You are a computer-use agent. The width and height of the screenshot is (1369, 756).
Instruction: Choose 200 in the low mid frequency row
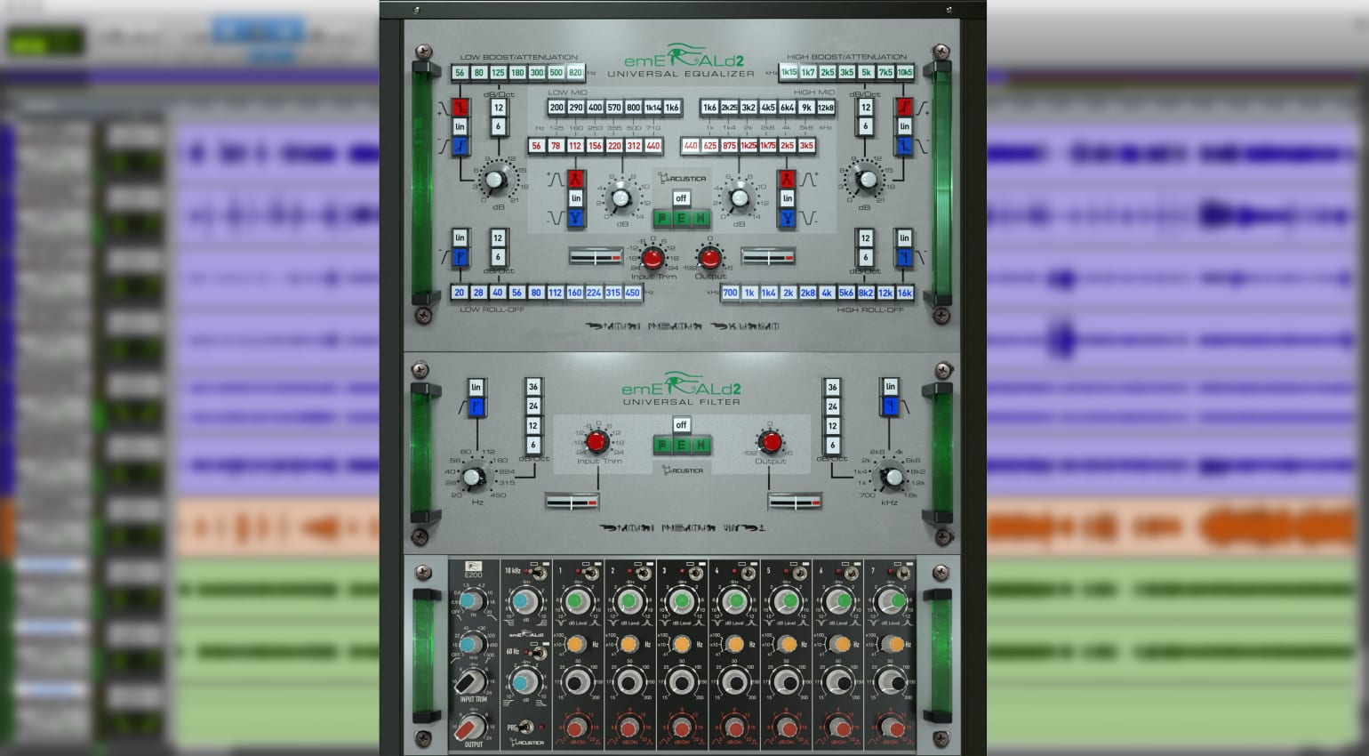click(556, 108)
